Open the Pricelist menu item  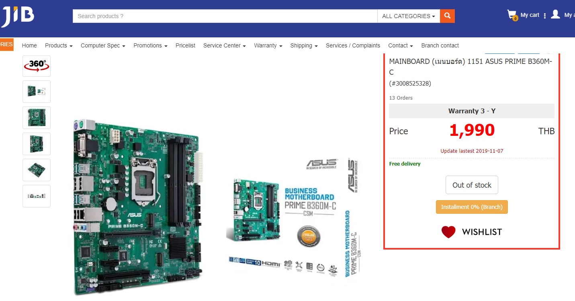pyautogui.click(x=185, y=45)
